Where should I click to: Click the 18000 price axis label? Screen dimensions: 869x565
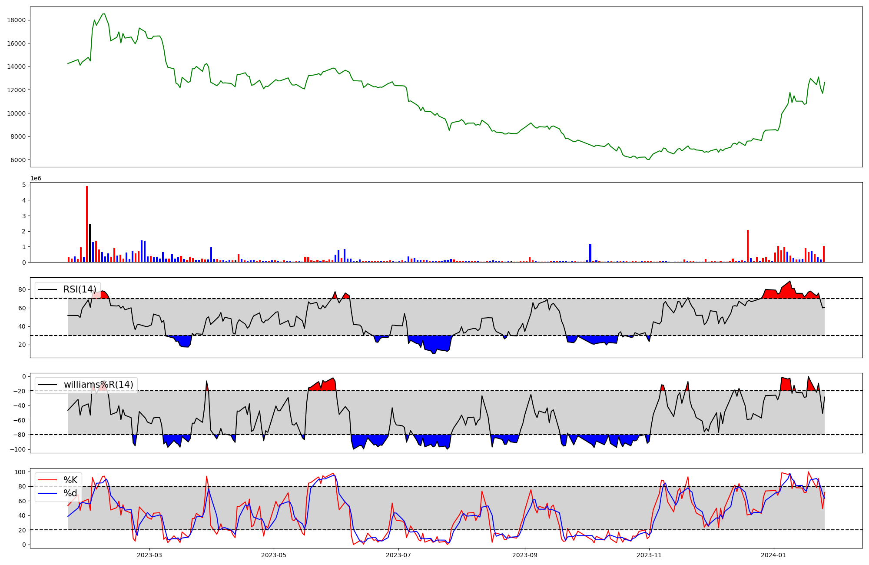17,20
